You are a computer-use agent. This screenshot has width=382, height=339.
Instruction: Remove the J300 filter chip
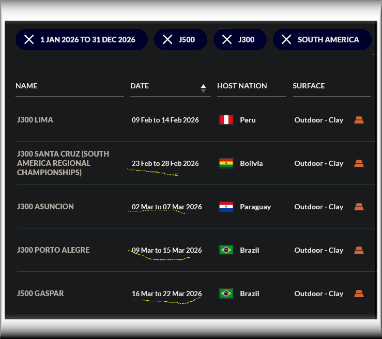[227, 39]
